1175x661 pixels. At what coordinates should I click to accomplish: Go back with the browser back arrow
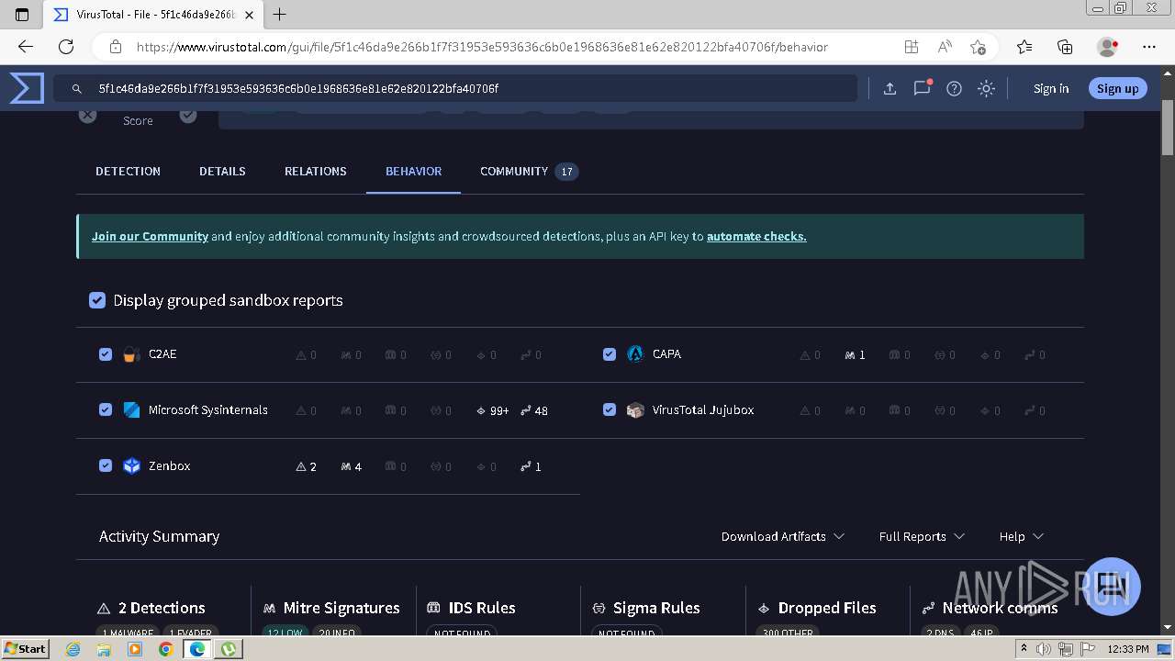26,46
